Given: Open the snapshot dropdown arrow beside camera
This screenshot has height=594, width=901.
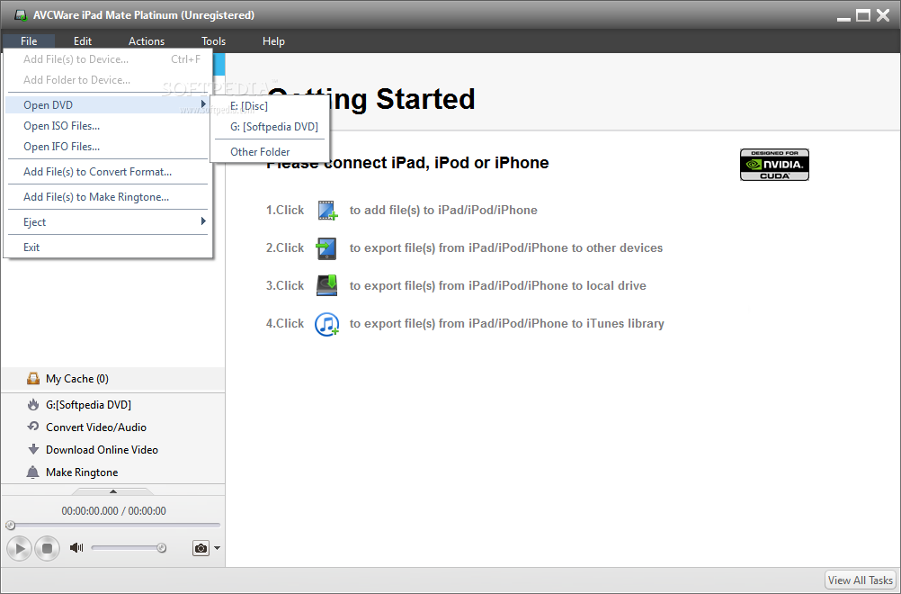Looking at the screenshot, I should pos(217,547).
